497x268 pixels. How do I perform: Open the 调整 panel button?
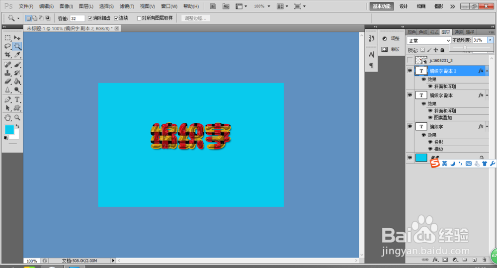point(391,38)
